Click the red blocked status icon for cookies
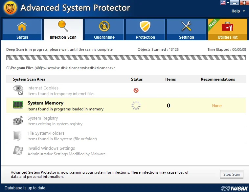 (x=136, y=90)
